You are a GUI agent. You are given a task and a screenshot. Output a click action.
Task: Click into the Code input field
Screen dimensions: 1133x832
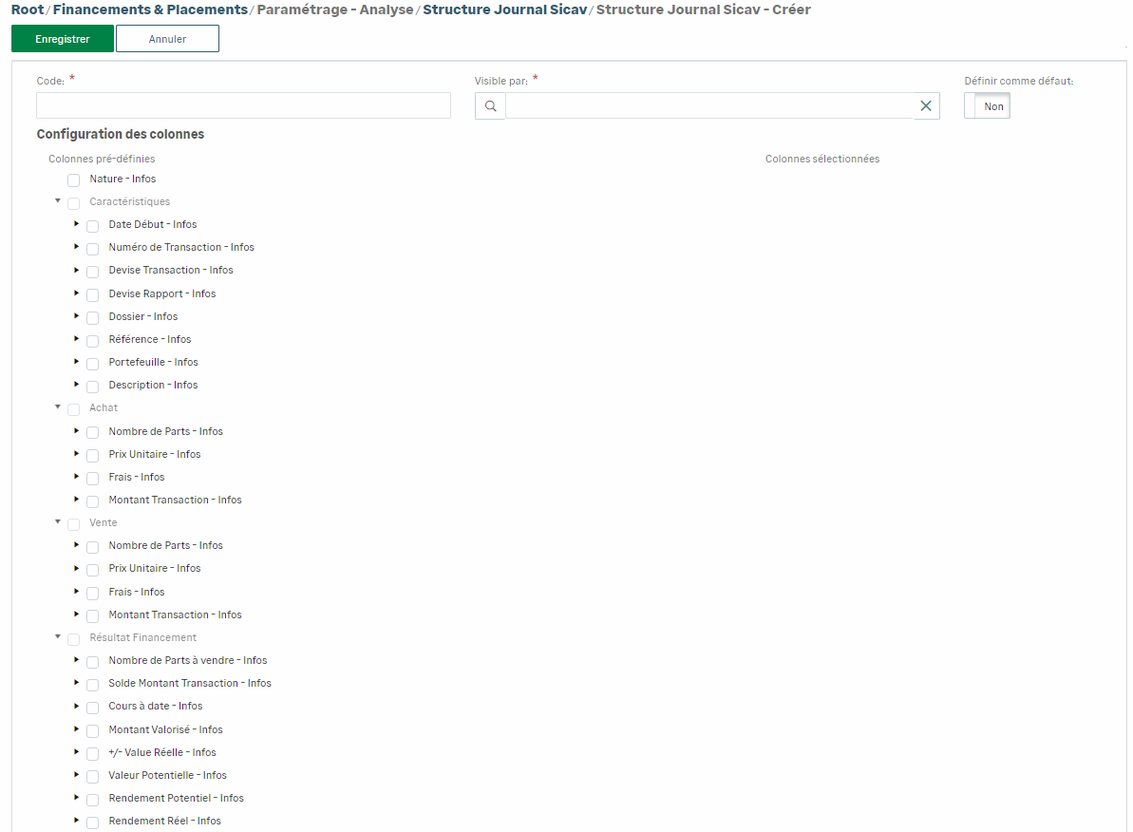243,105
